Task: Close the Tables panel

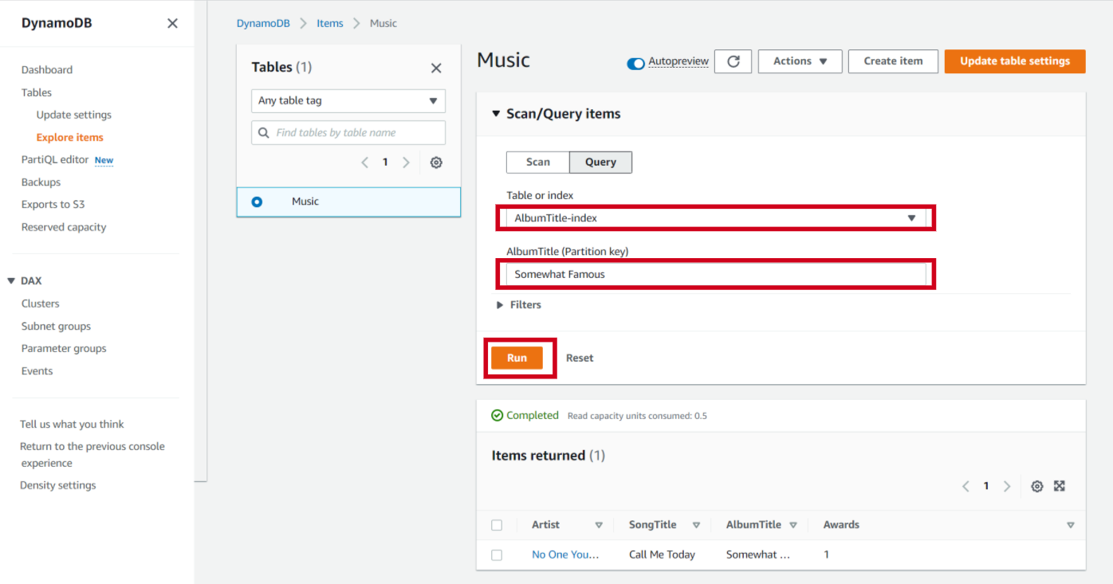Action: coord(436,68)
